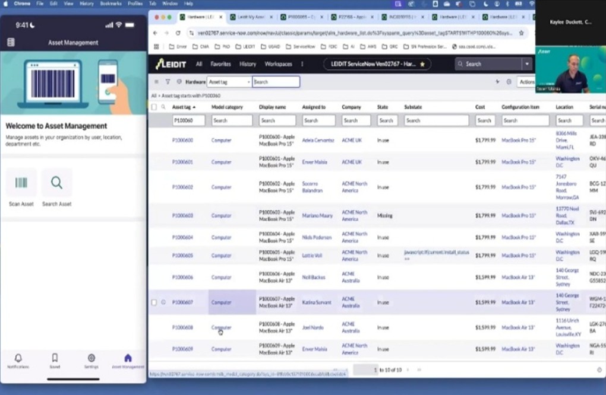Open the Favorites menu in ServiceNow header
The height and width of the screenshot is (395, 606).
[x=220, y=64]
